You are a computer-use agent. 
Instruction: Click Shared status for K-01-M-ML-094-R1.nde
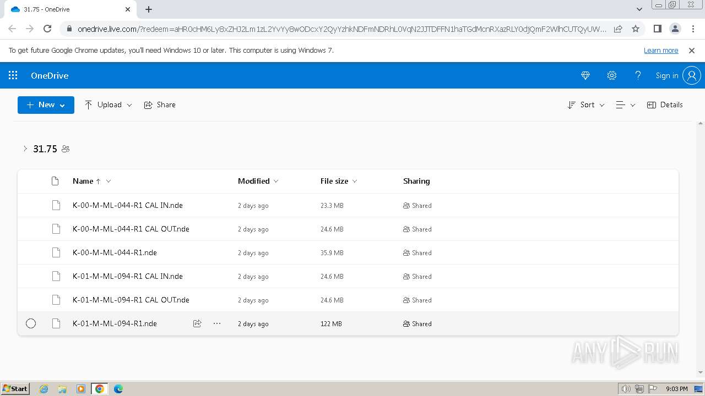coord(417,324)
